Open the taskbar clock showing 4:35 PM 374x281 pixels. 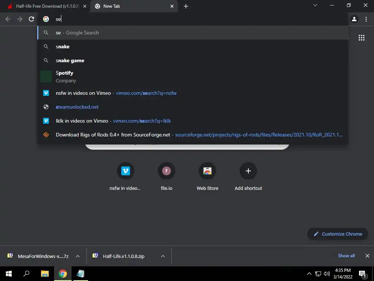point(343,274)
